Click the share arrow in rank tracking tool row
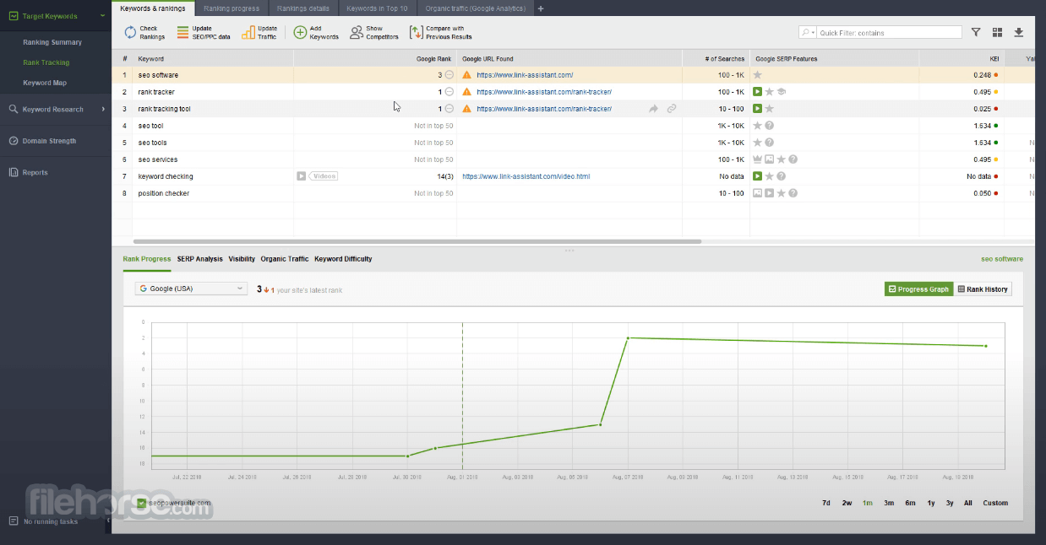1046x545 pixels. (654, 109)
